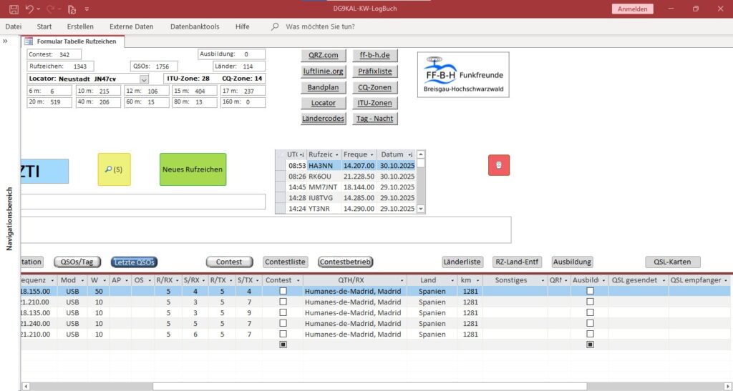Check the Contest checkbox in the third row

point(283,312)
